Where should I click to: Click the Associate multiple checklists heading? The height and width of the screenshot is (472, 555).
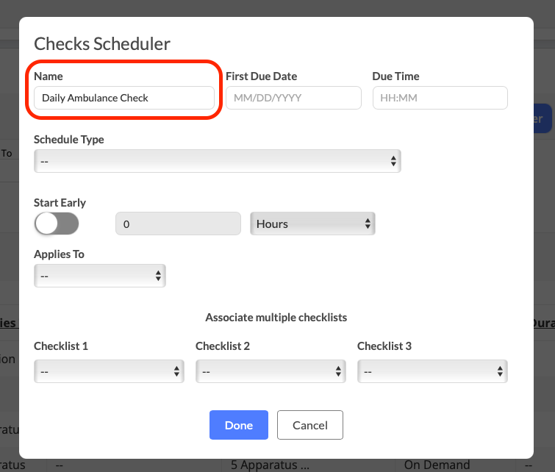pos(276,318)
